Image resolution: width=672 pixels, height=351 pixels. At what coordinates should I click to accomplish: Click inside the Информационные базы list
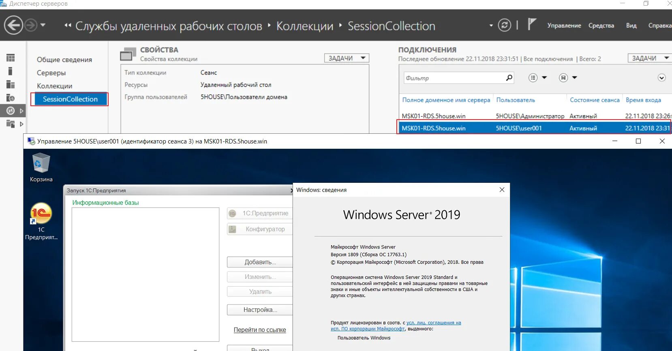(x=146, y=274)
